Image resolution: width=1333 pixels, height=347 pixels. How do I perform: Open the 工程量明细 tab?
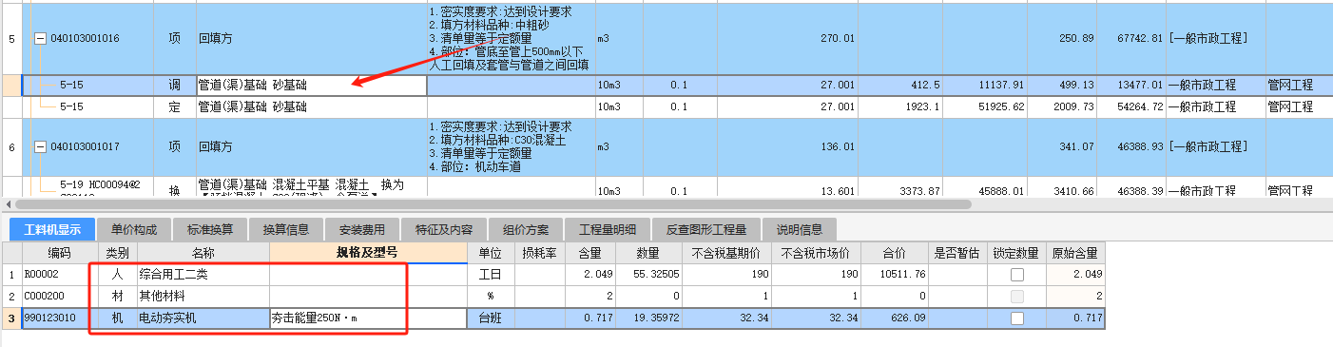coord(608,228)
